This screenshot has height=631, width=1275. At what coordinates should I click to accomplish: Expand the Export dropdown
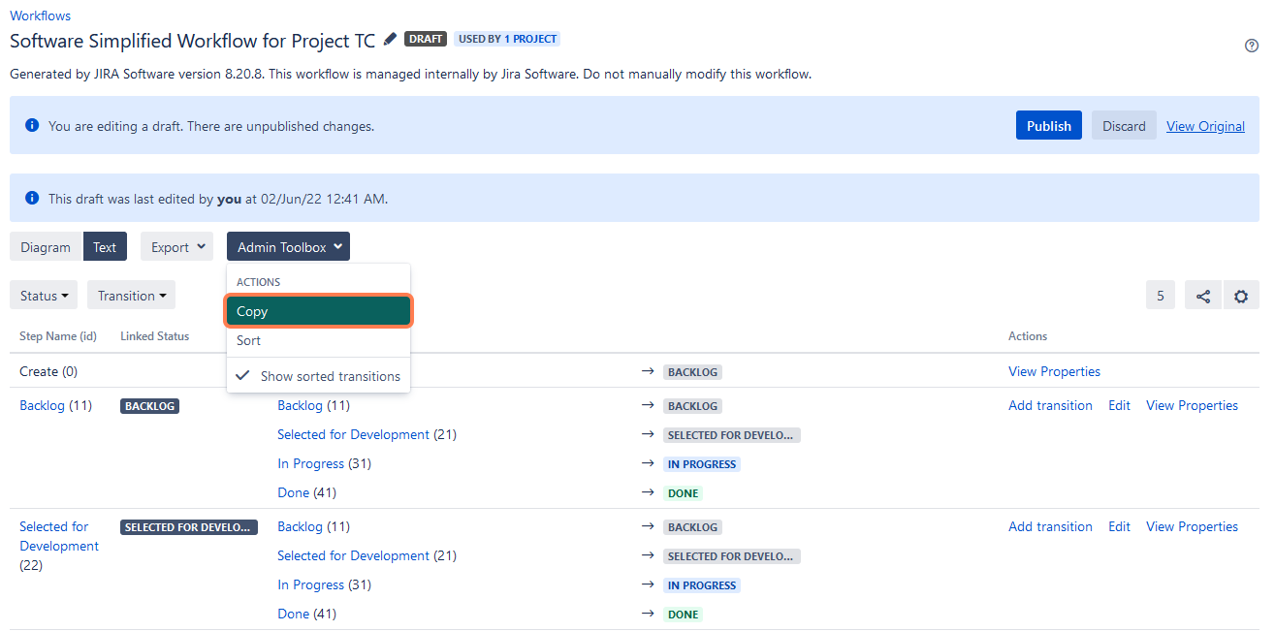coord(176,246)
